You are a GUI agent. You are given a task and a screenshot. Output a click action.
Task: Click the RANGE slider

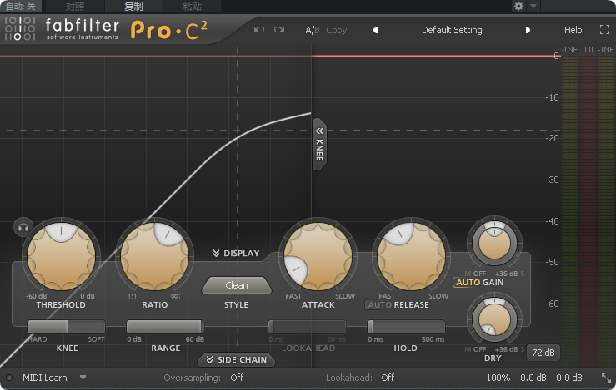click(165, 327)
